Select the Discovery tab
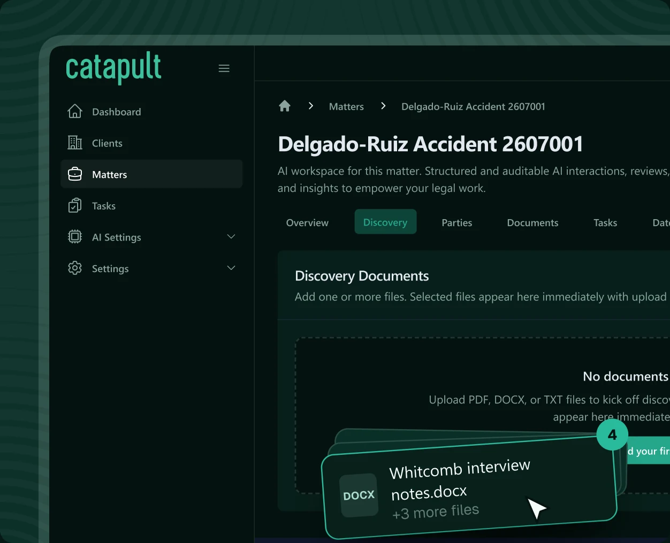 385,222
